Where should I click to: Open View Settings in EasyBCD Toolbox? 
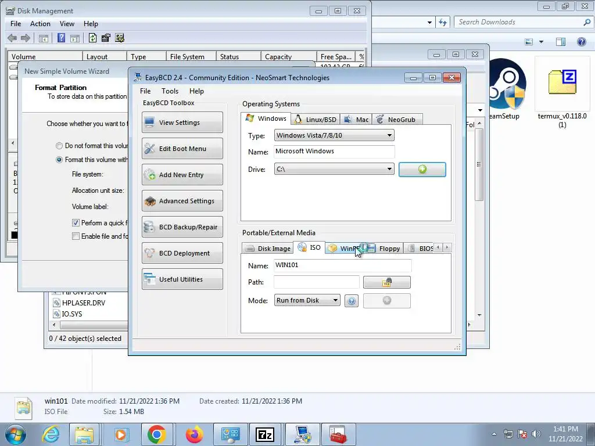coord(182,123)
